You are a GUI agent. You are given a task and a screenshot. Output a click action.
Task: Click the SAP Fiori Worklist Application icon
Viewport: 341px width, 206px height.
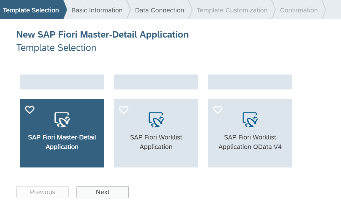(x=156, y=120)
